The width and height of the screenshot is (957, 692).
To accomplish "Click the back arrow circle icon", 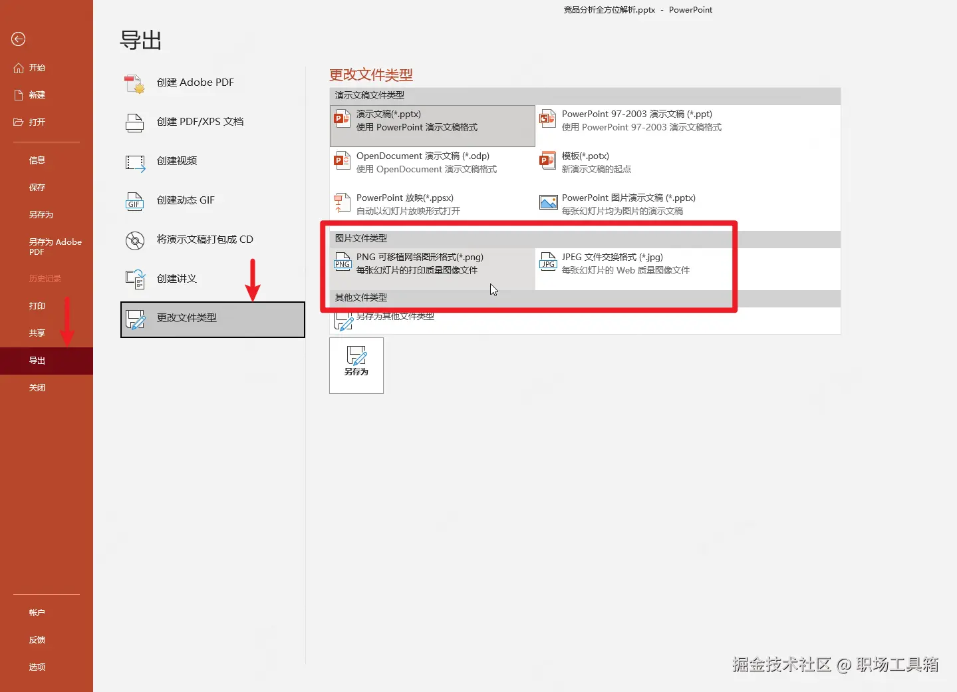I will [x=19, y=39].
